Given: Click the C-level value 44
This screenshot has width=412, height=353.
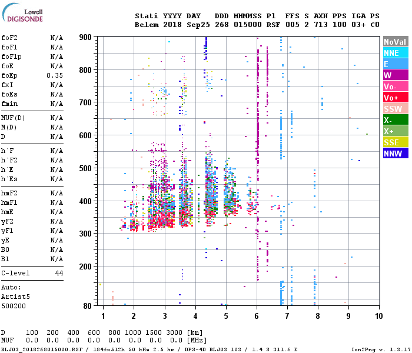Looking at the screenshot, I should [59, 273].
